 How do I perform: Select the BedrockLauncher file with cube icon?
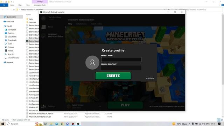[33, 41]
